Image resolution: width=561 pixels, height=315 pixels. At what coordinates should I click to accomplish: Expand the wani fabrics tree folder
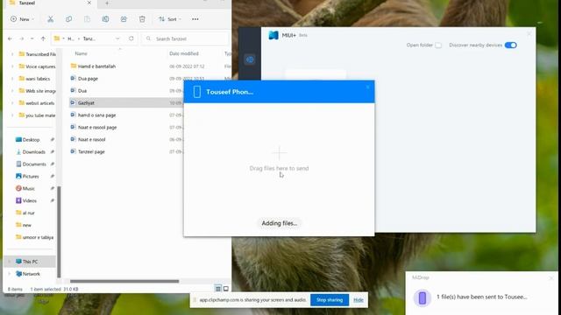(x=12, y=79)
